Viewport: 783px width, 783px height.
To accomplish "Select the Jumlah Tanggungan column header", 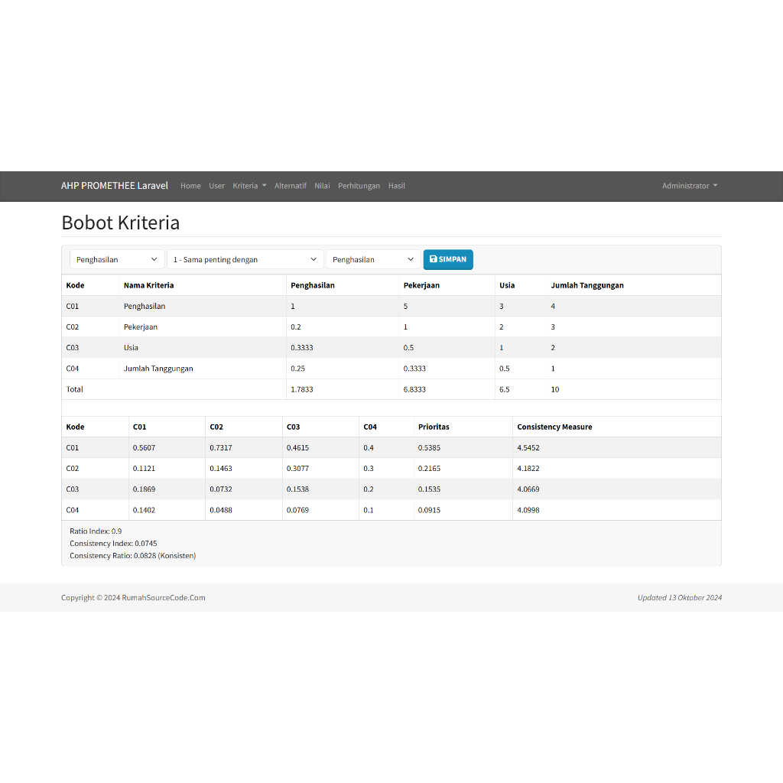I will point(586,285).
